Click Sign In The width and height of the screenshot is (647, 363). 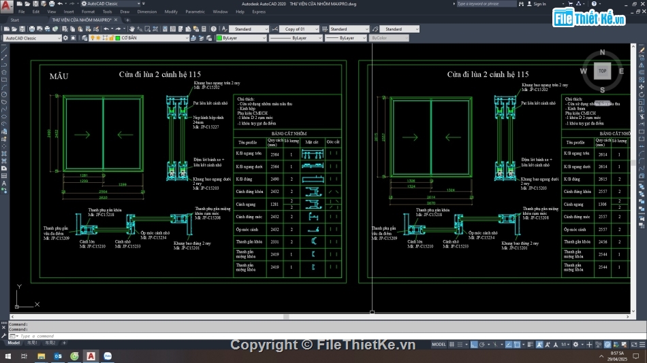(x=539, y=3)
